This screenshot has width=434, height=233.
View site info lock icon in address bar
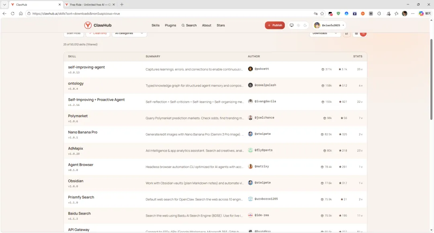coord(29,14)
